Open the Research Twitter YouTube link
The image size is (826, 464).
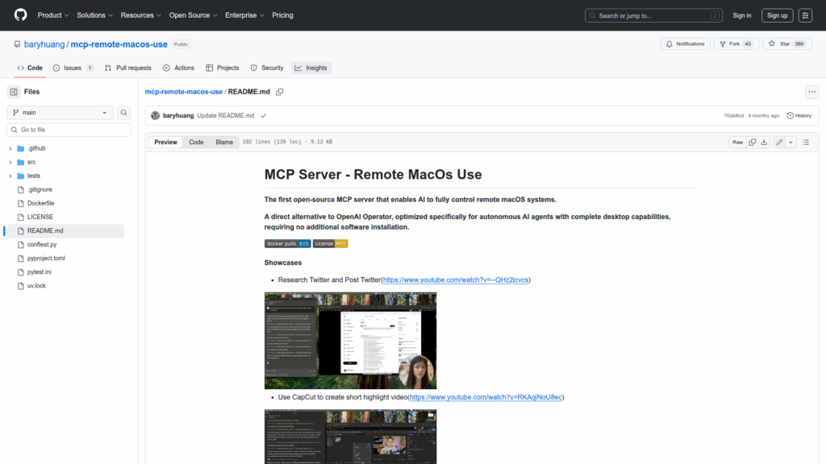click(456, 280)
